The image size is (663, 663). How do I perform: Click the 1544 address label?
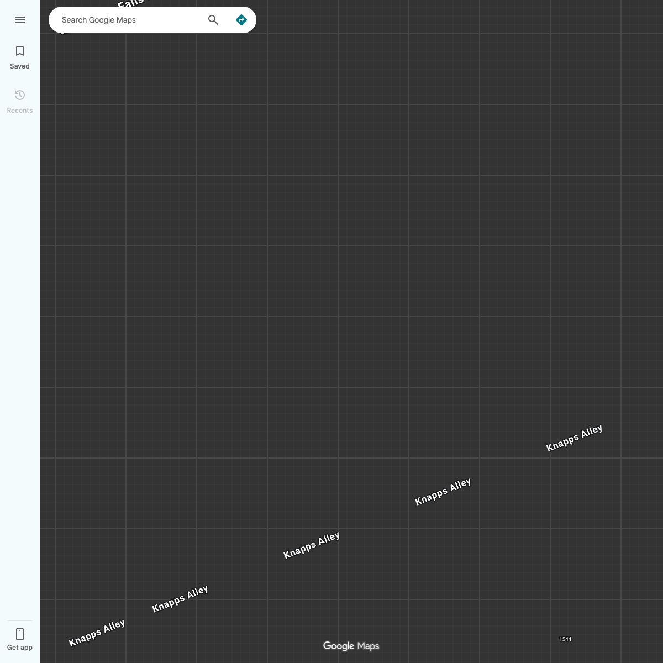[x=565, y=639]
